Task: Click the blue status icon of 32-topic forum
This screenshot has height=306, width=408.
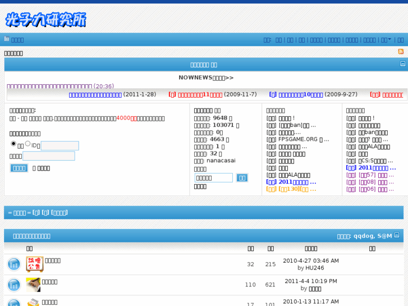Action: point(14,264)
